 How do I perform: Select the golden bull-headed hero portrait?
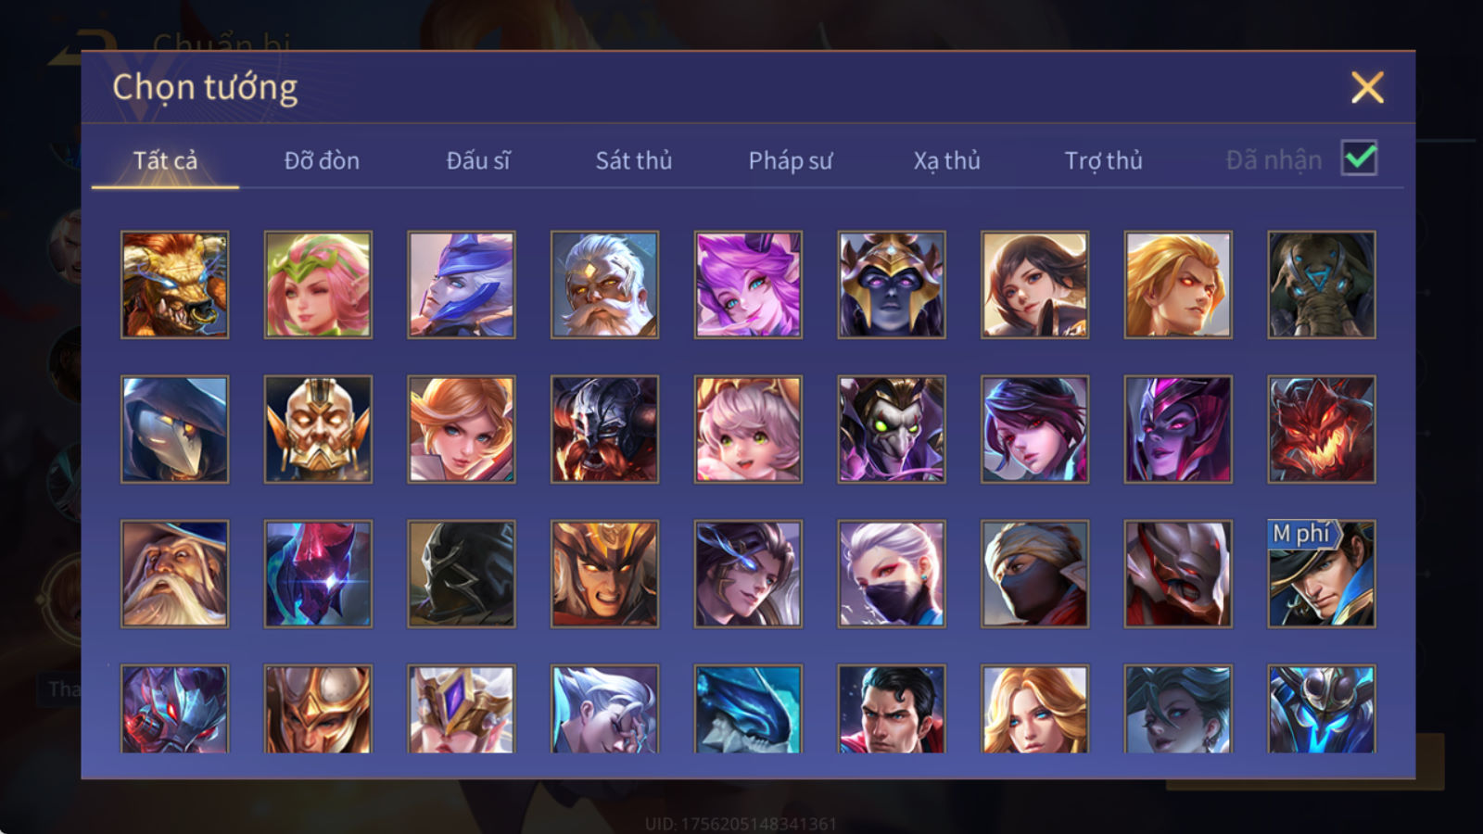click(174, 284)
